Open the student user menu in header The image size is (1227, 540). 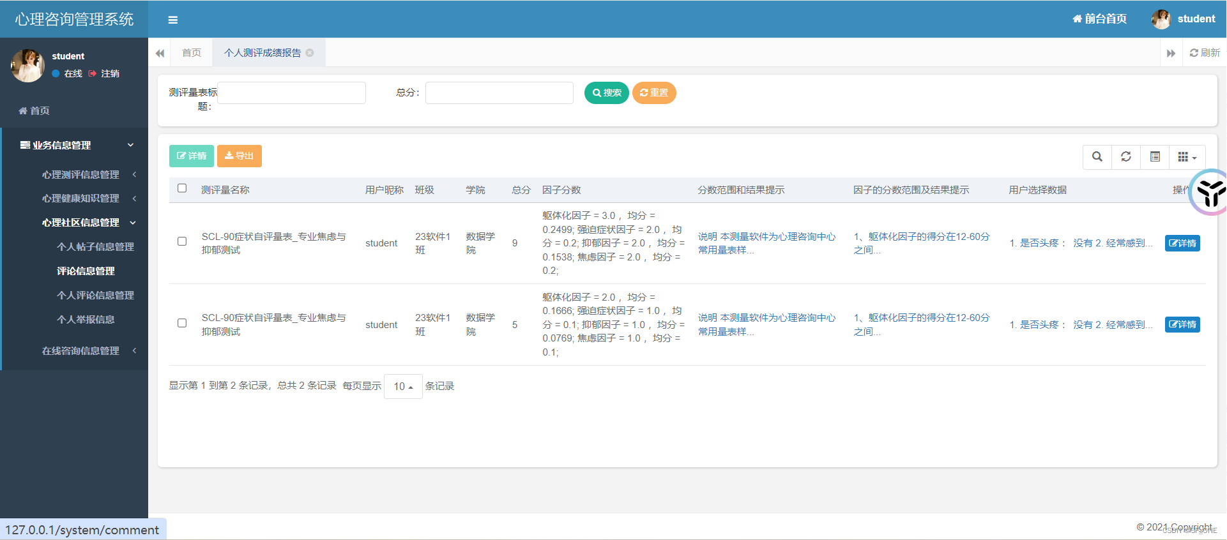1183,19
